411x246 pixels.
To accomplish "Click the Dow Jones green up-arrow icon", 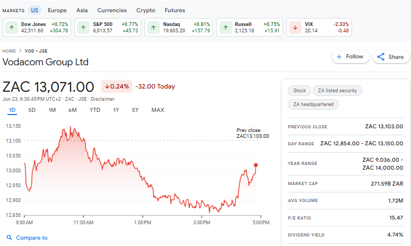I will pos(12,28).
